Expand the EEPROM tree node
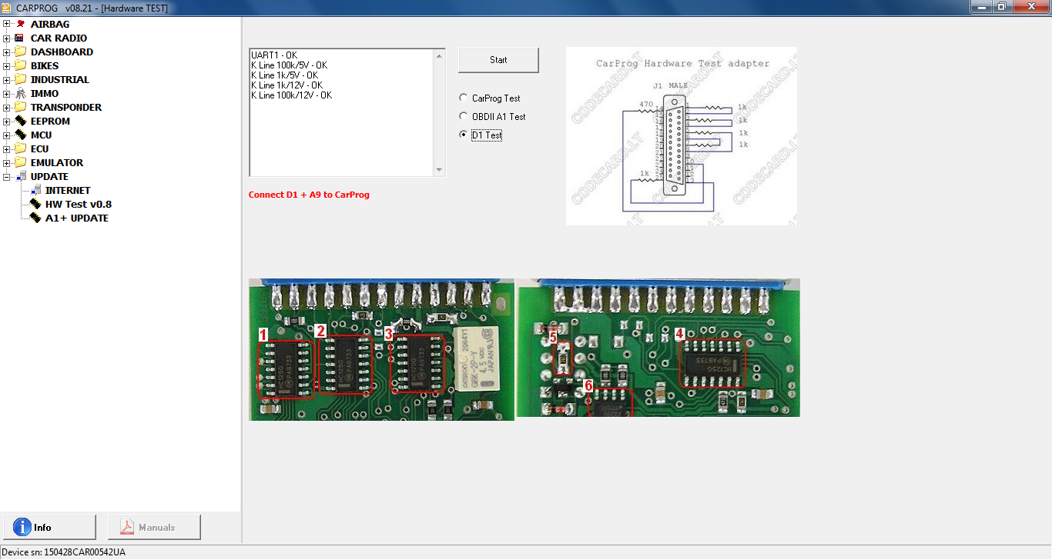The height and width of the screenshot is (560, 1052). (7, 121)
